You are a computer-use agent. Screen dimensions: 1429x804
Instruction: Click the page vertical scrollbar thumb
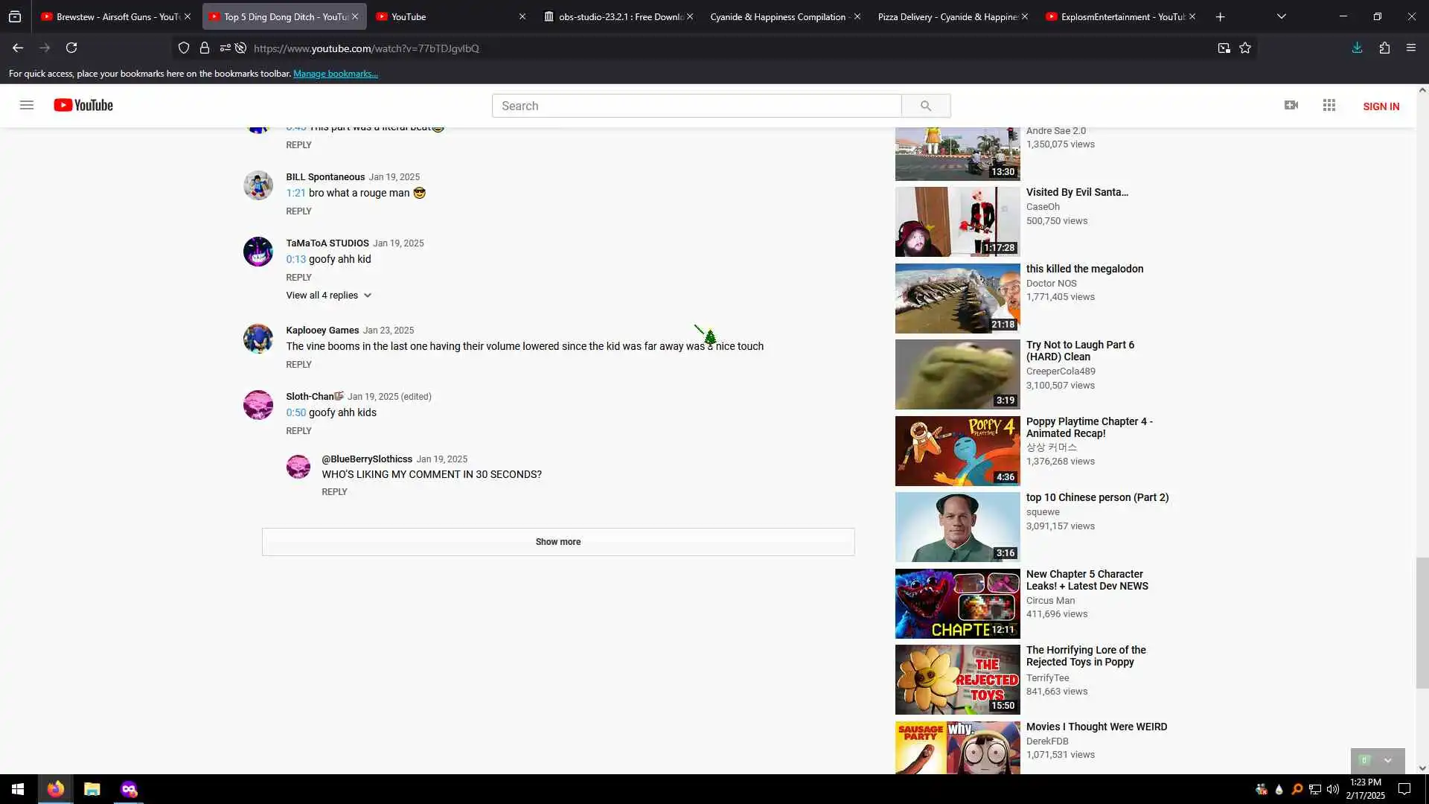pyautogui.click(x=1422, y=622)
